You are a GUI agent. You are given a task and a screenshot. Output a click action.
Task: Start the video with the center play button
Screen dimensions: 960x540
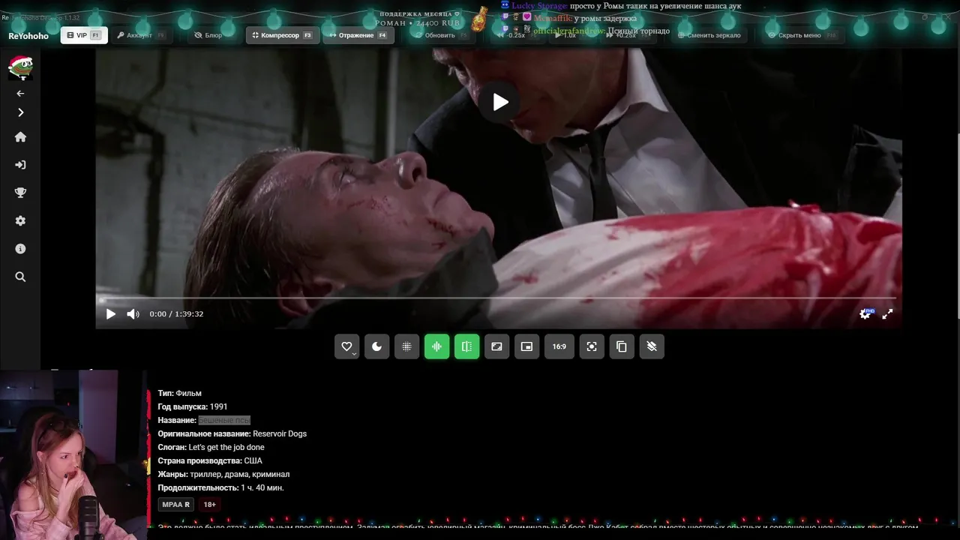(x=500, y=102)
